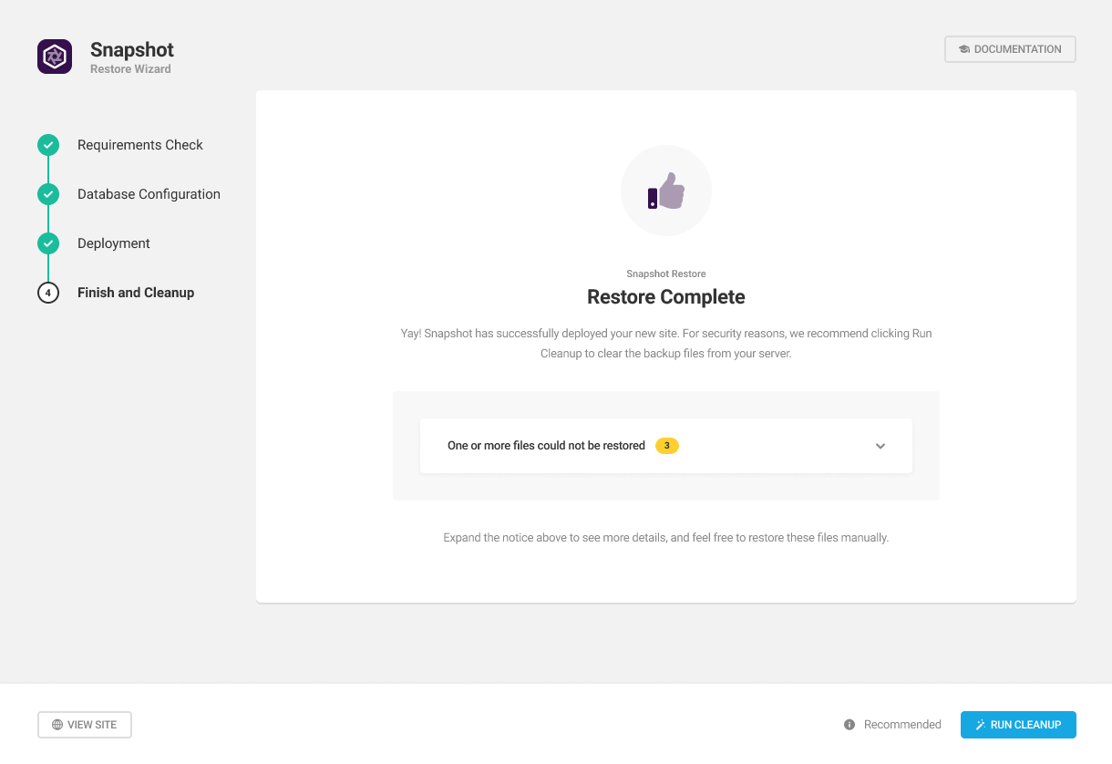The height and width of the screenshot is (764, 1112).
Task: Click the Database Configuration green checkmark icon
Action: tap(48, 194)
